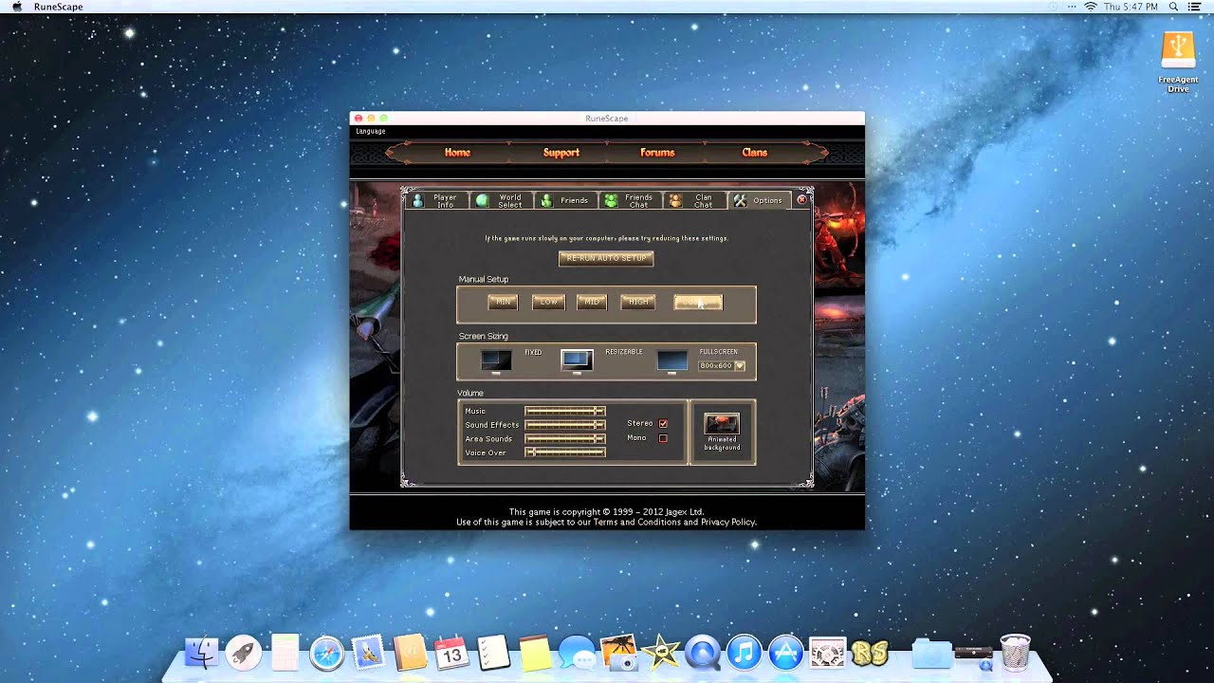
Task: Adjust the Voice Over volume slider
Action: [x=565, y=452]
